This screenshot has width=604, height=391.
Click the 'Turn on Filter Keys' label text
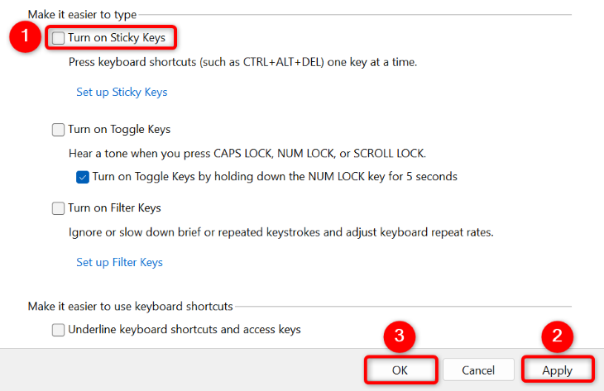114,208
